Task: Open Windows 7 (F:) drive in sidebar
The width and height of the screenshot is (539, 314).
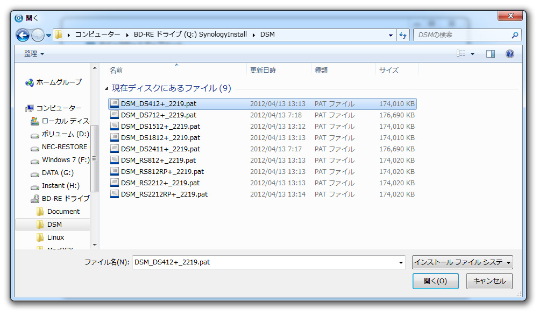Action: click(x=60, y=160)
